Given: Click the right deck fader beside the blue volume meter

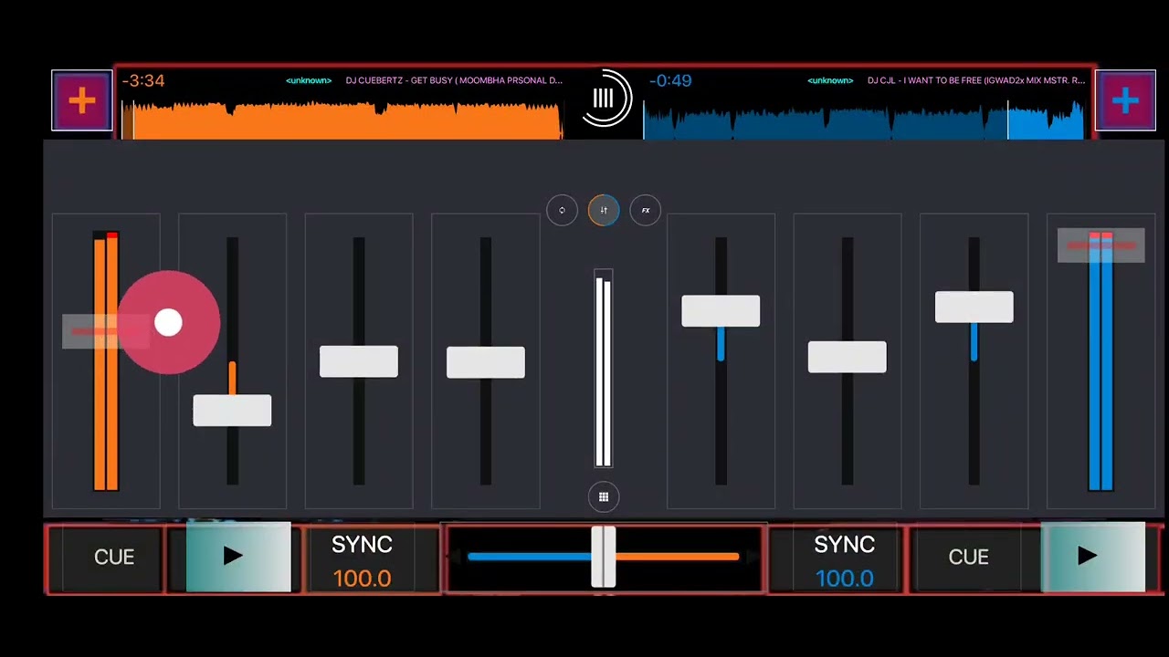Looking at the screenshot, I should [974, 308].
